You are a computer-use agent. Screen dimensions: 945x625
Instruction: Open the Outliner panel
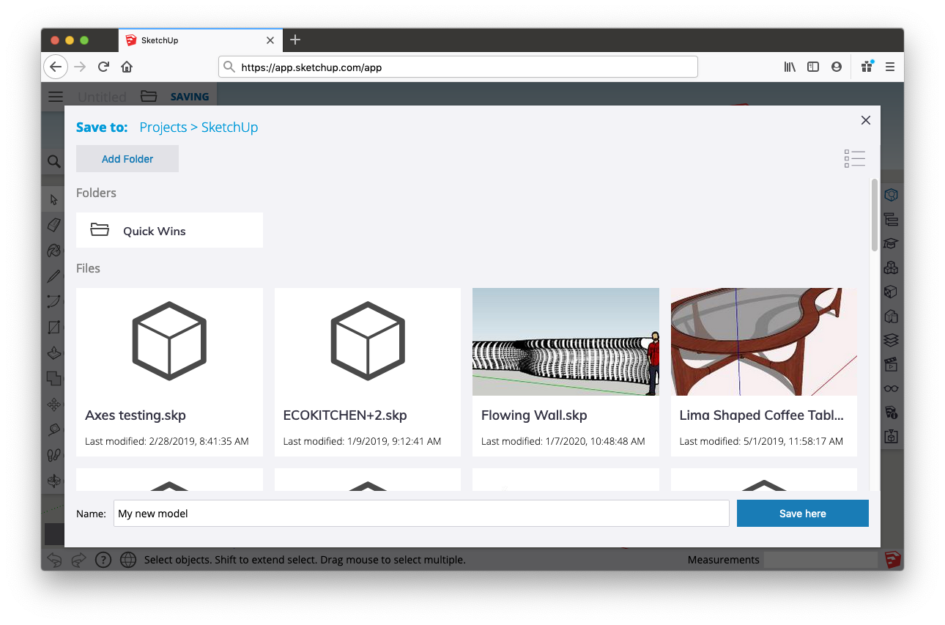coord(891,219)
